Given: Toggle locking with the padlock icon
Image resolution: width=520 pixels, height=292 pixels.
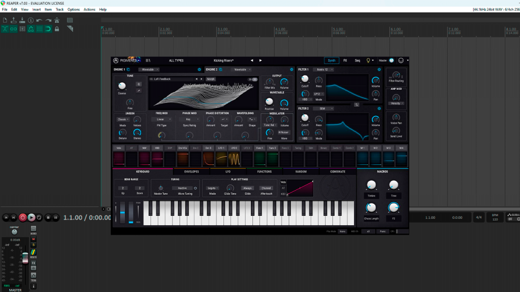Looking at the screenshot, I should tap(57, 29).
